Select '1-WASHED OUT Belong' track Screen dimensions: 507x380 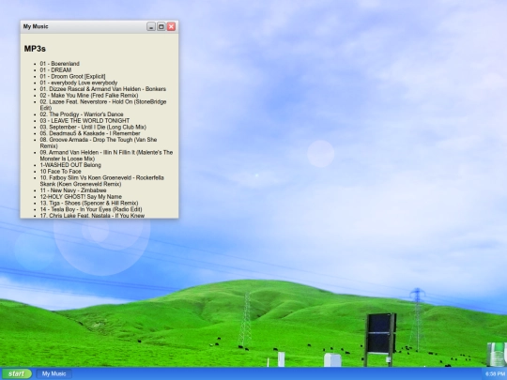[70, 165]
